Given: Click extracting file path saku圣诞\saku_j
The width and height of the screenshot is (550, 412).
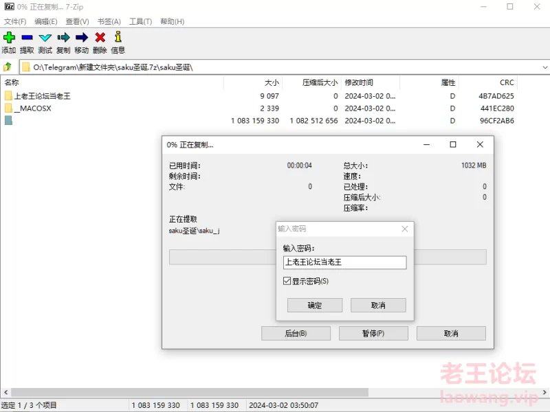Looking at the screenshot, I should tap(195, 231).
